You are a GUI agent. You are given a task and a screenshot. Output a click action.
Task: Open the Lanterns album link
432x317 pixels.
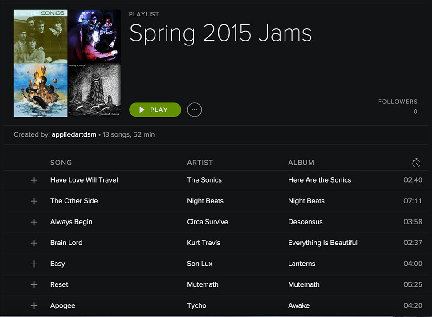click(x=302, y=264)
